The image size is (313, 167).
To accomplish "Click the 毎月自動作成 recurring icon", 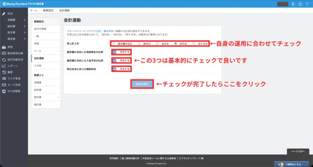I will coord(4,60).
